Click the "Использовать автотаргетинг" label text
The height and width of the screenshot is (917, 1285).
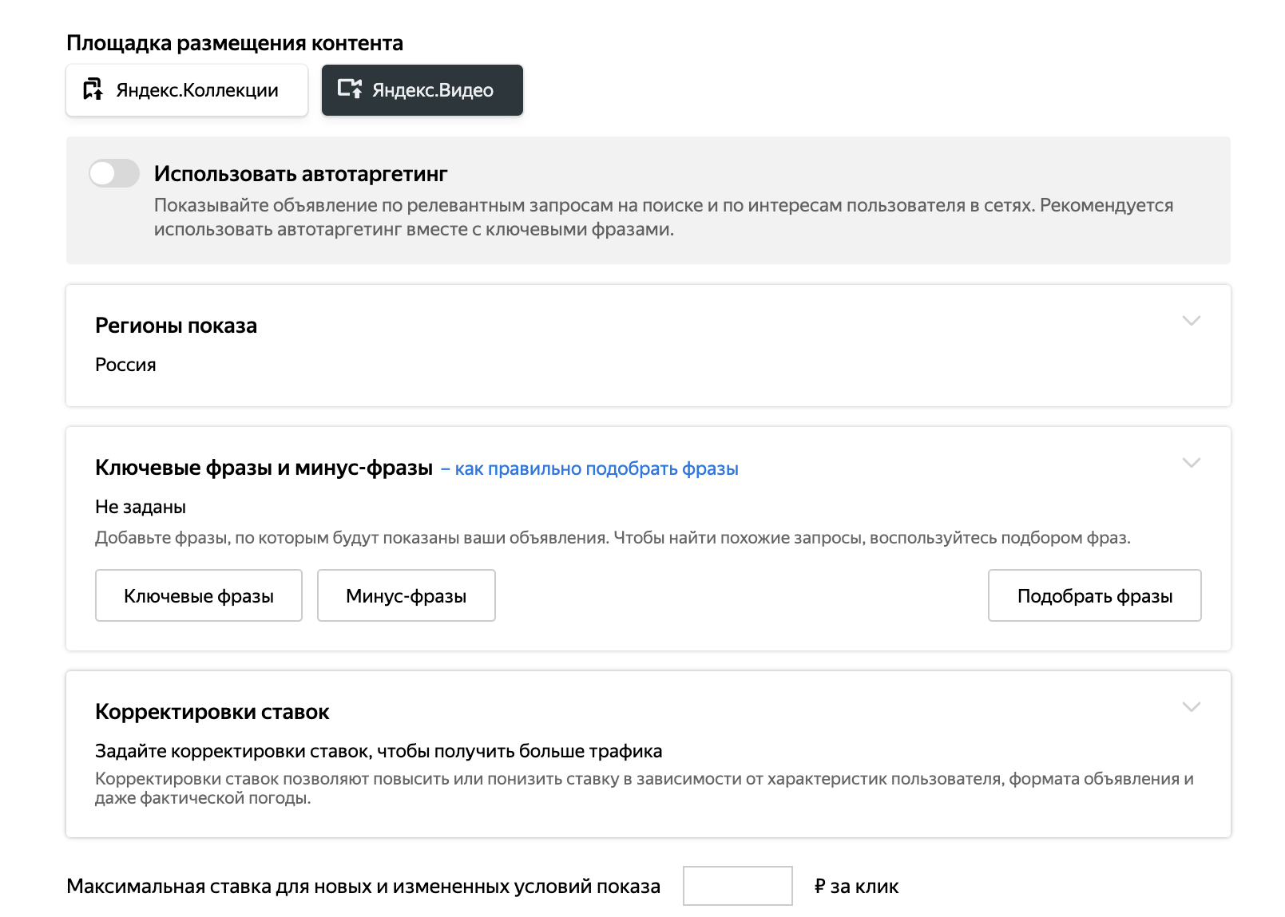300,173
